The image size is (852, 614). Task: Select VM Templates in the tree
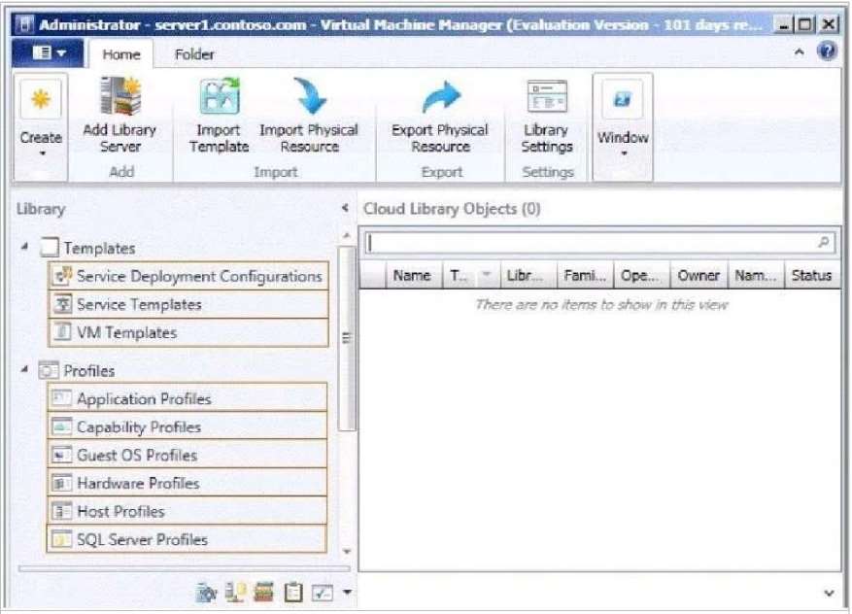(188, 332)
